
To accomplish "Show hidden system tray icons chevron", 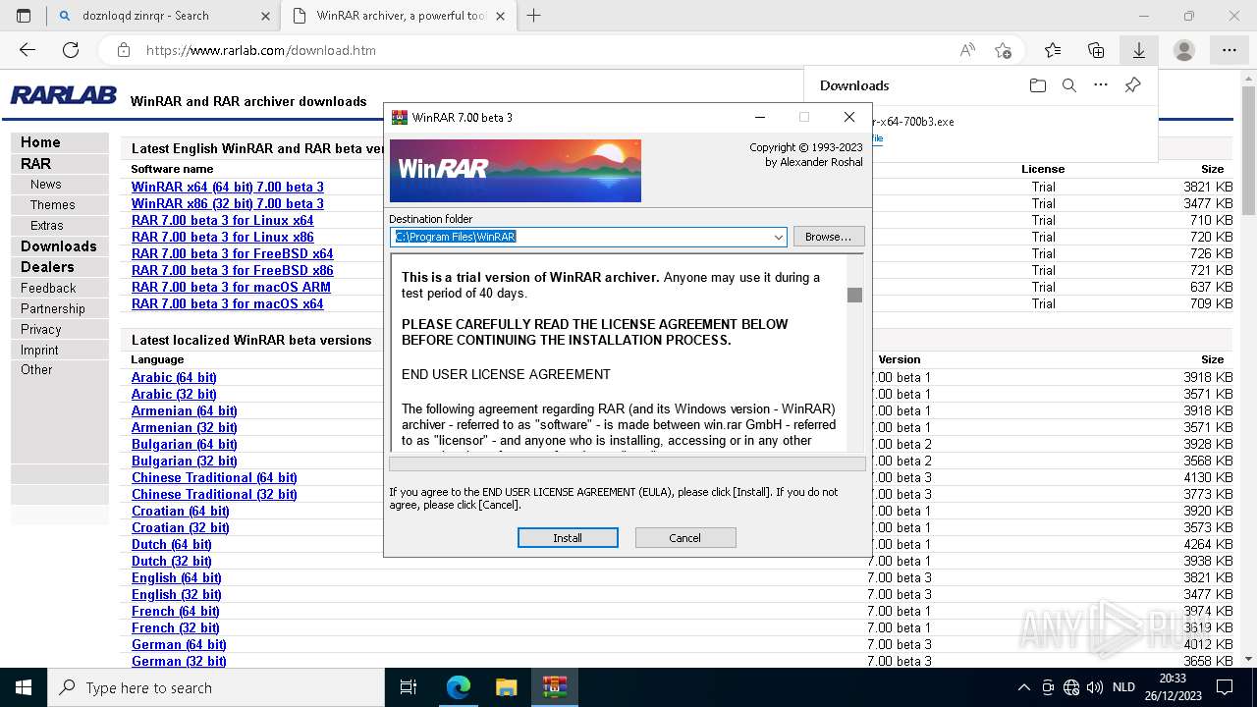I will [1023, 687].
